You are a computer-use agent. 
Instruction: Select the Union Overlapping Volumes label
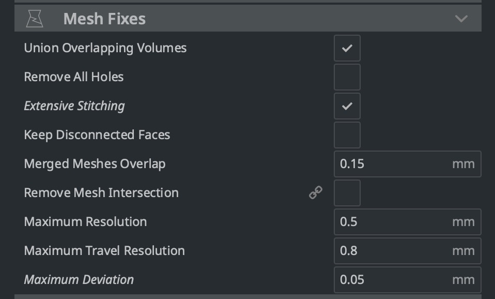[105, 48]
